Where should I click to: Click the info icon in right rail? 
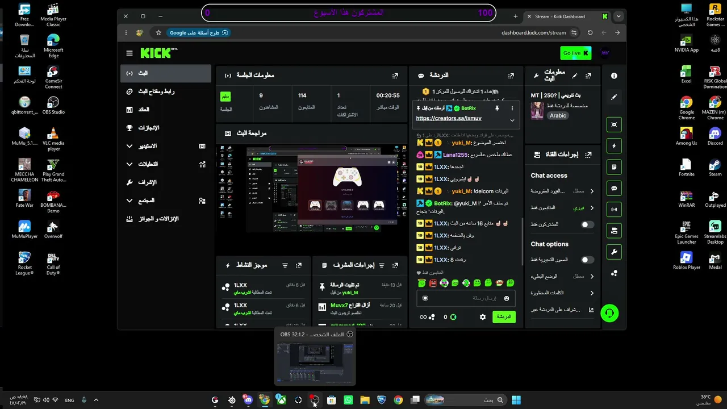coord(614,76)
